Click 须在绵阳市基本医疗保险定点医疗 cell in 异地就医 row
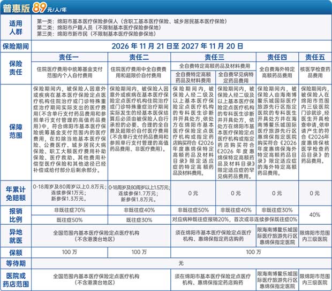The height and width of the screenshot is (291, 332). tap(213, 236)
